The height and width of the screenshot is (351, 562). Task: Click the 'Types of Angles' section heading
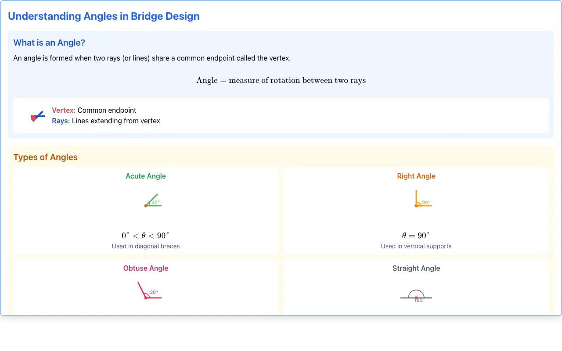[46, 157]
